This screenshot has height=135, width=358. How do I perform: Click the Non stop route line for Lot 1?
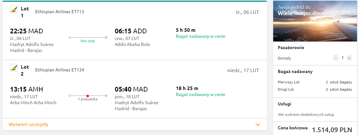click(88, 37)
